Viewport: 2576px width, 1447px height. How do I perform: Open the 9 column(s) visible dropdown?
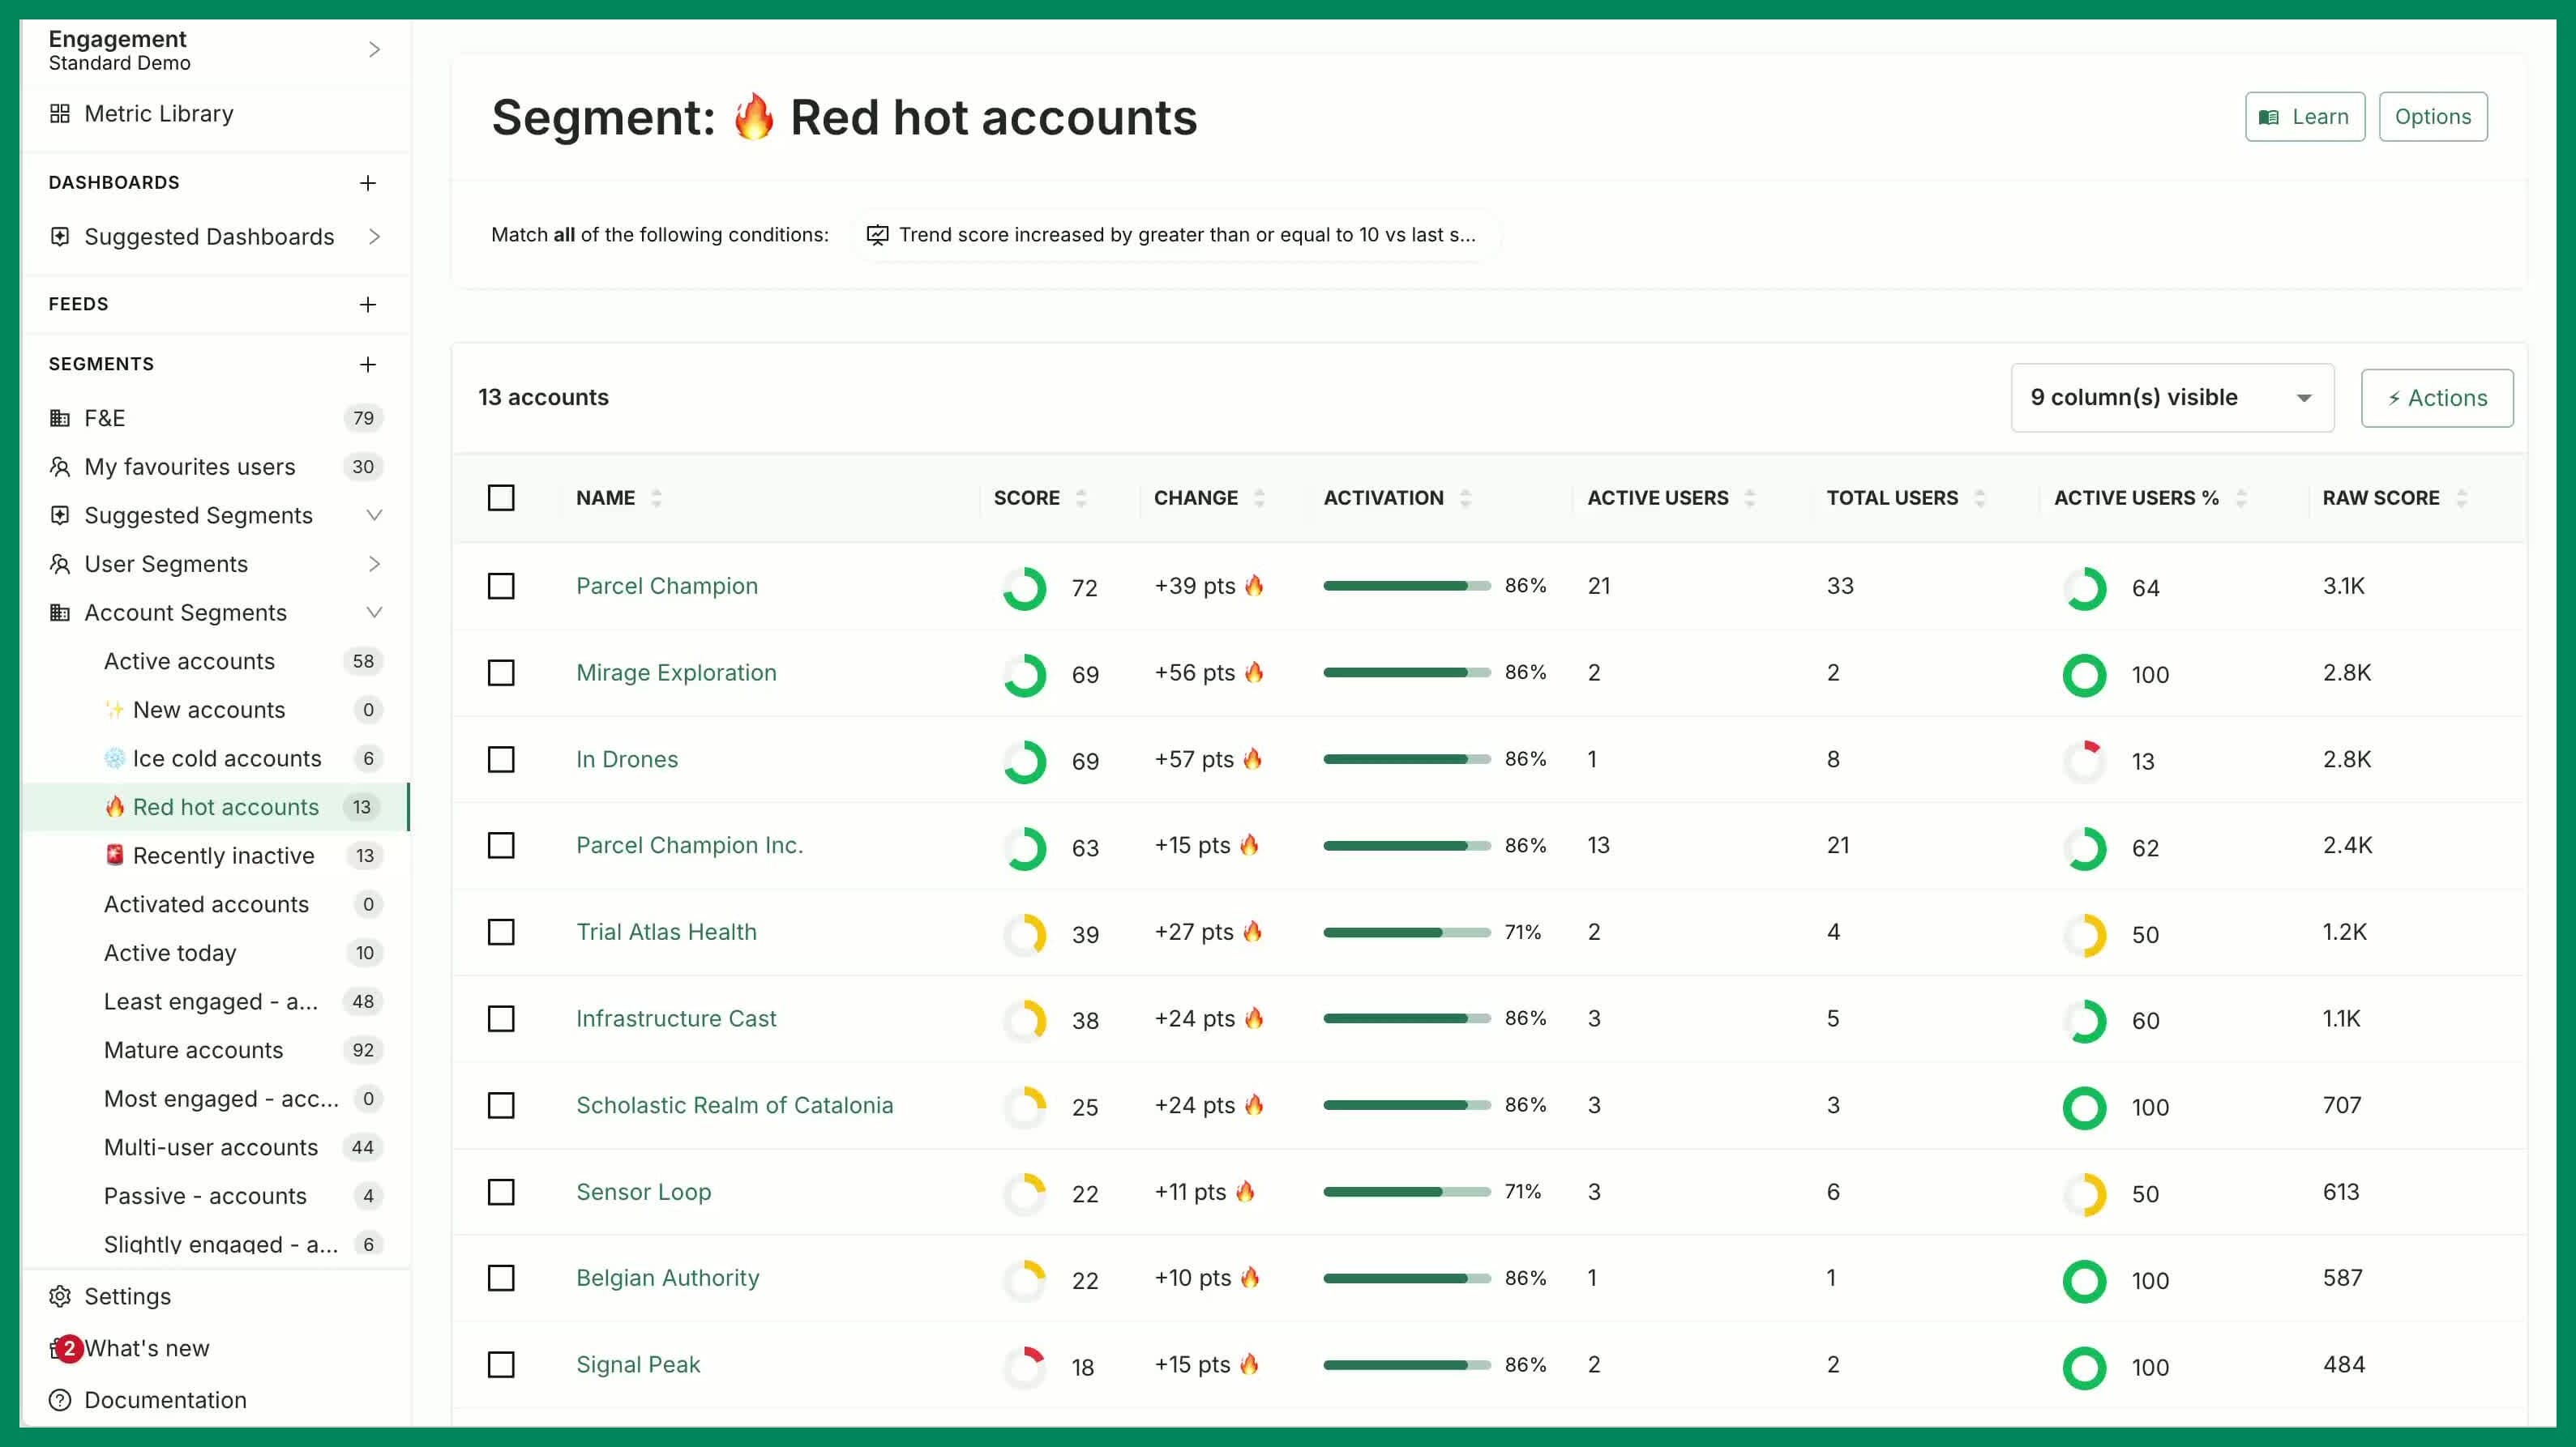pos(2172,398)
